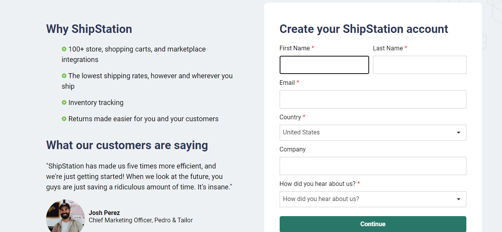Click the "Company" field label
The width and height of the screenshot is (502, 232).
tap(292, 150)
